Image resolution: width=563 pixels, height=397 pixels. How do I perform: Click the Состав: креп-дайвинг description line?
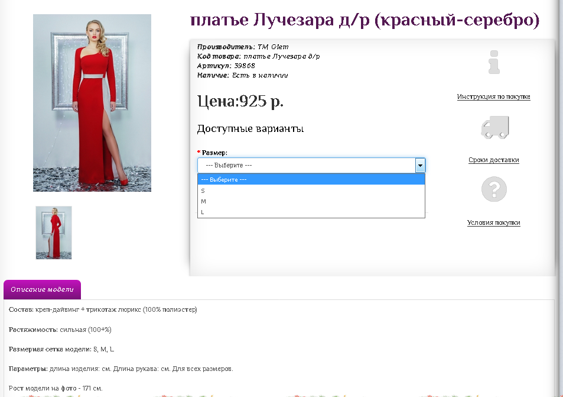click(103, 309)
